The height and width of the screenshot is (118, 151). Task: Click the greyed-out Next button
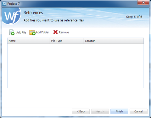[100, 111]
